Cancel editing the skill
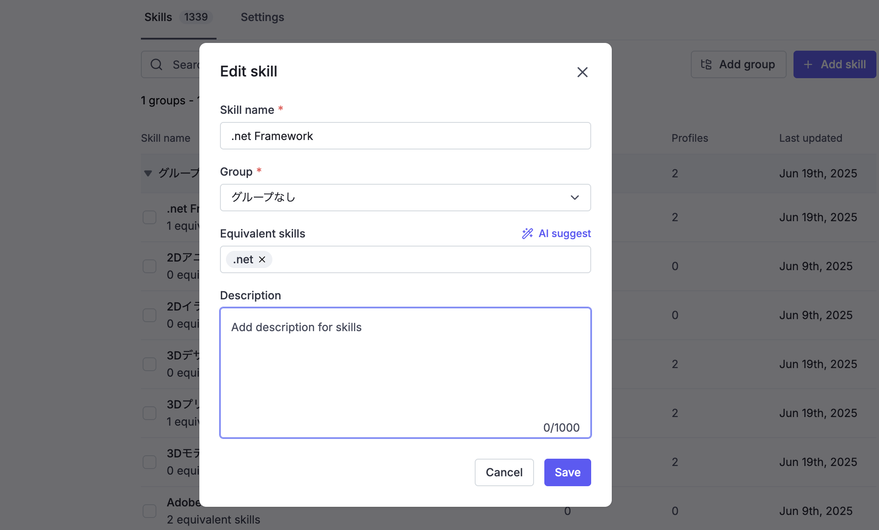This screenshot has height=530, width=879. 504,472
